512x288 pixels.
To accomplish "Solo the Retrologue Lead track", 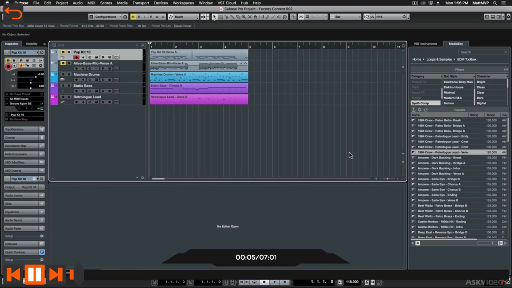I will coord(69,97).
